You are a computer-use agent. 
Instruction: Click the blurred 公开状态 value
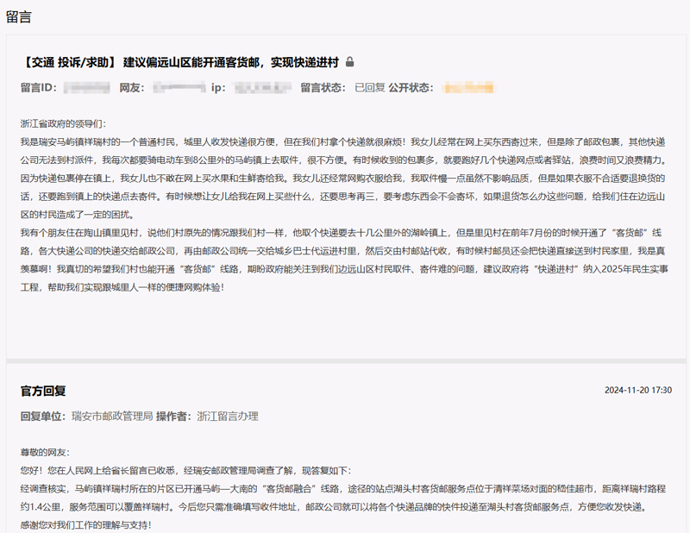click(467, 88)
